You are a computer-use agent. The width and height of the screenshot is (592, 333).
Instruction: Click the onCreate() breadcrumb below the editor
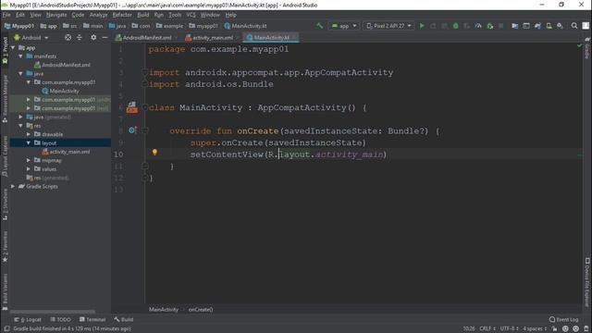pyautogui.click(x=201, y=310)
